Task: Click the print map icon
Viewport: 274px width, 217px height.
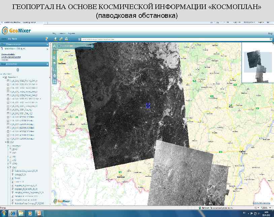Action: coord(66,39)
